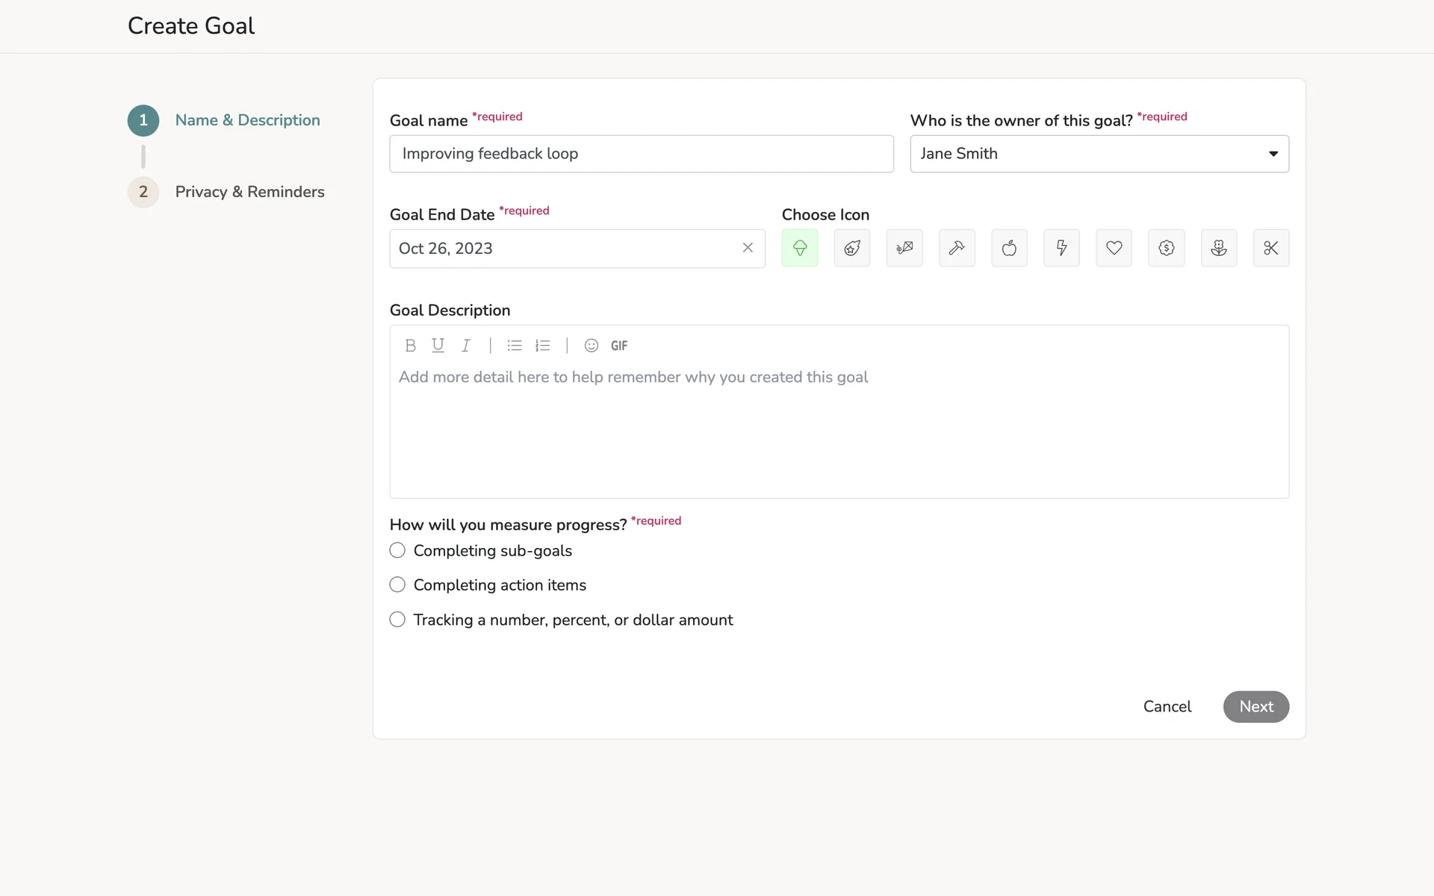The width and height of the screenshot is (1434, 896).
Task: Select the flower goal icon
Action: 1218,248
